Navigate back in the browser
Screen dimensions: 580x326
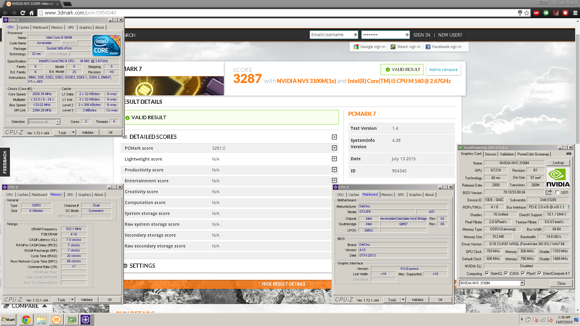5,13
